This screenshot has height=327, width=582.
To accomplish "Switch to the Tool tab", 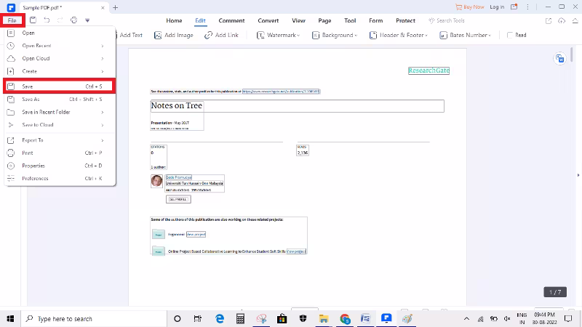I will tap(350, 20).
